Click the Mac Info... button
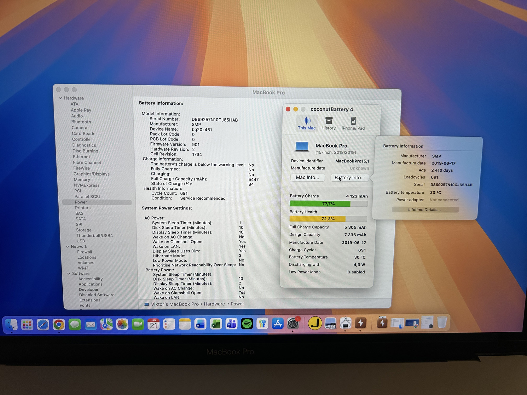Viewport: 527px width, 395px height. [x=307, y=178]
